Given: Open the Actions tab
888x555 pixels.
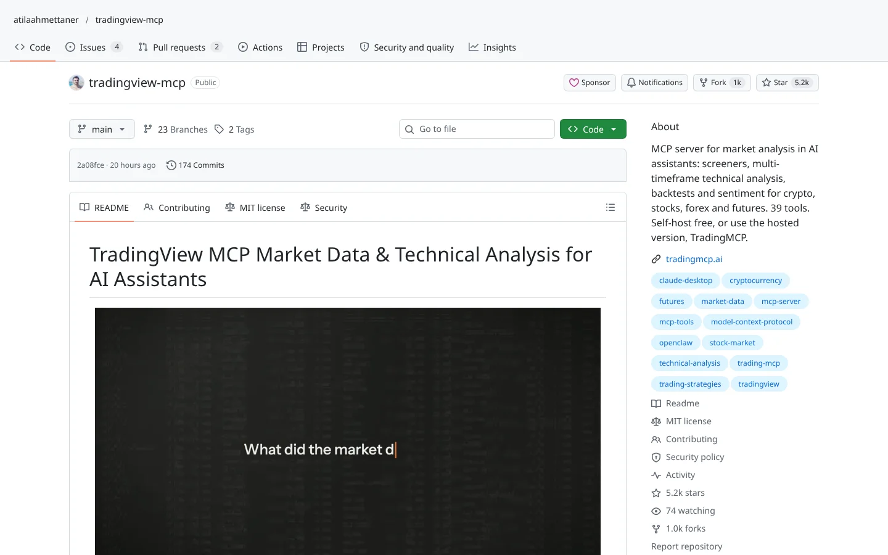Looking at the screenshot, I should pos(260,47).
